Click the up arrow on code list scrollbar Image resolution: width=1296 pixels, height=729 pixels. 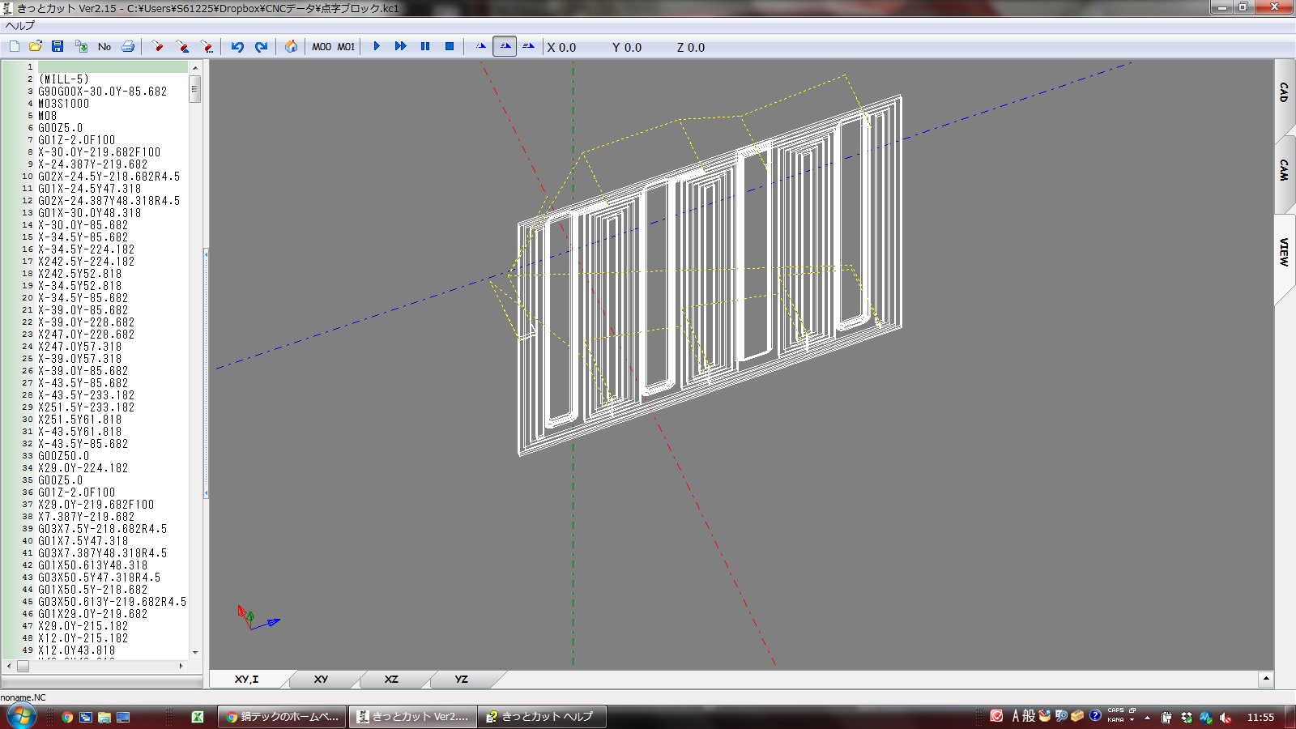click(x=195, y=68)
